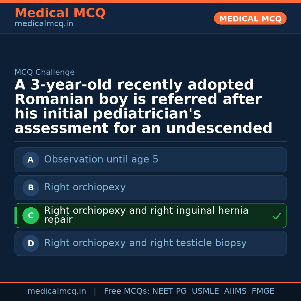Screen dimensions: 301x301
Task: Click the letter A circle badge
Action: [31, 160]
